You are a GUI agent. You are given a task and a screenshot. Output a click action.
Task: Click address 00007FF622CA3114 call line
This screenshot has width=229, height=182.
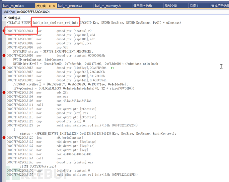pos(20,105)
